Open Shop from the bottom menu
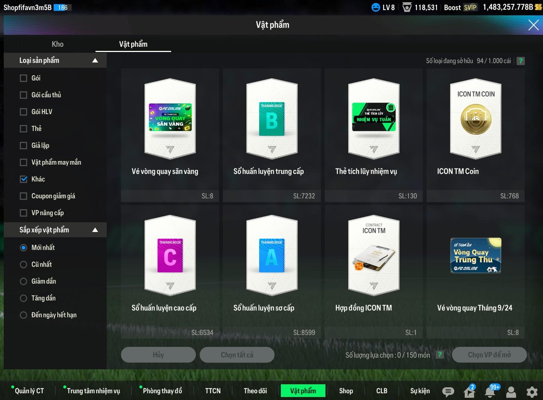 tap(346, 391)
